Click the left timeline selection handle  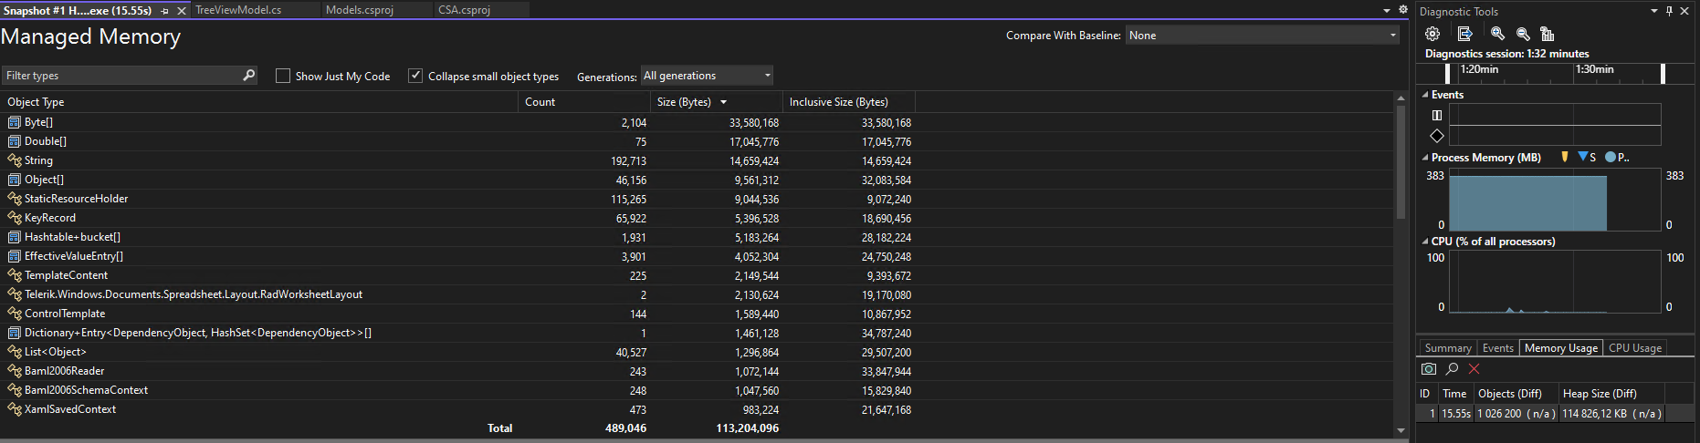[1448, 73]
